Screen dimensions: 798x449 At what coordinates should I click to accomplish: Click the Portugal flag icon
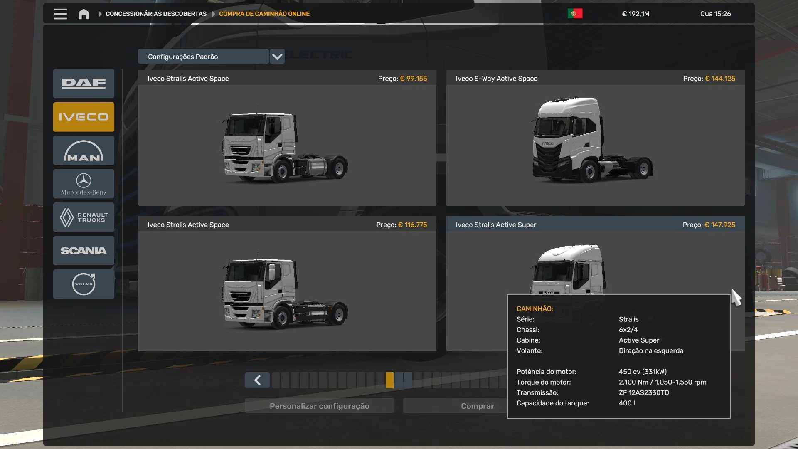(575, 14)
